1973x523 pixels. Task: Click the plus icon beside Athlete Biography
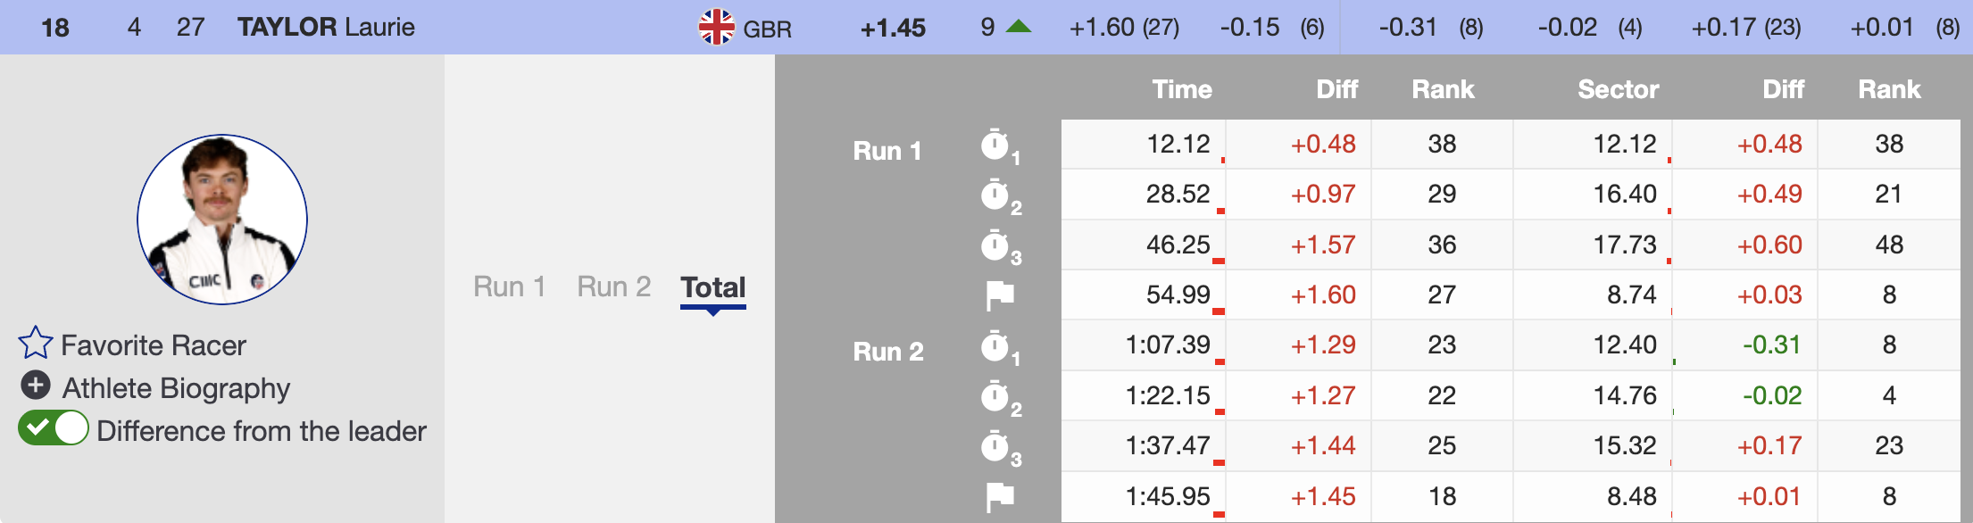click(x=35, y=386)
